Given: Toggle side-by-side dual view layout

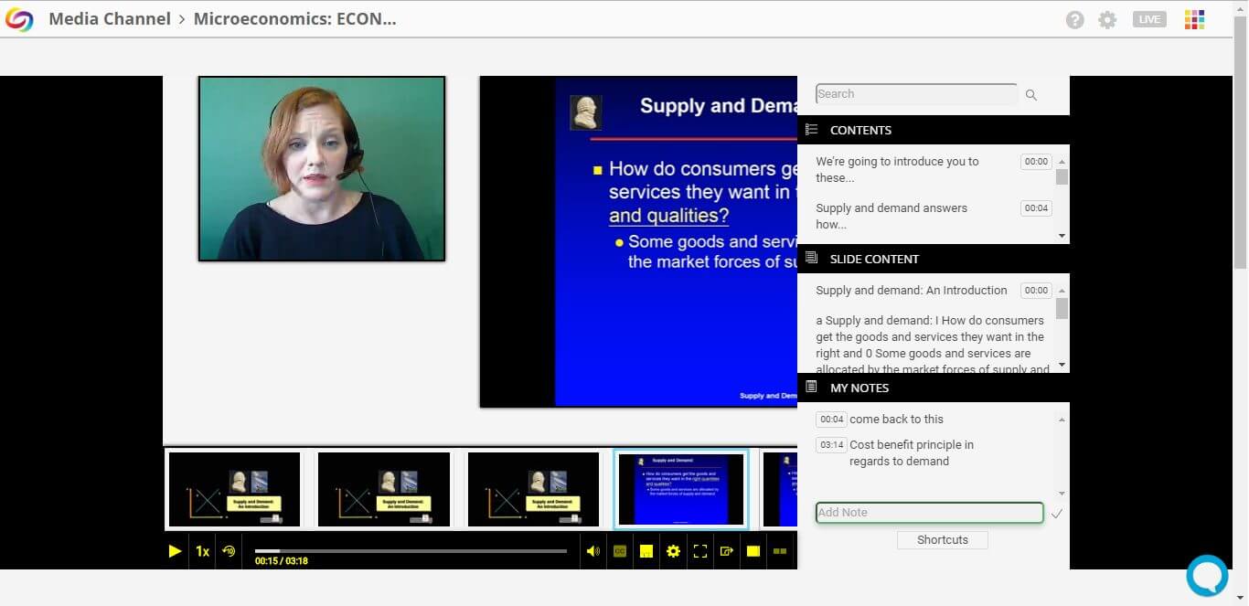Looking at the screenshot, I should (780, 551).
